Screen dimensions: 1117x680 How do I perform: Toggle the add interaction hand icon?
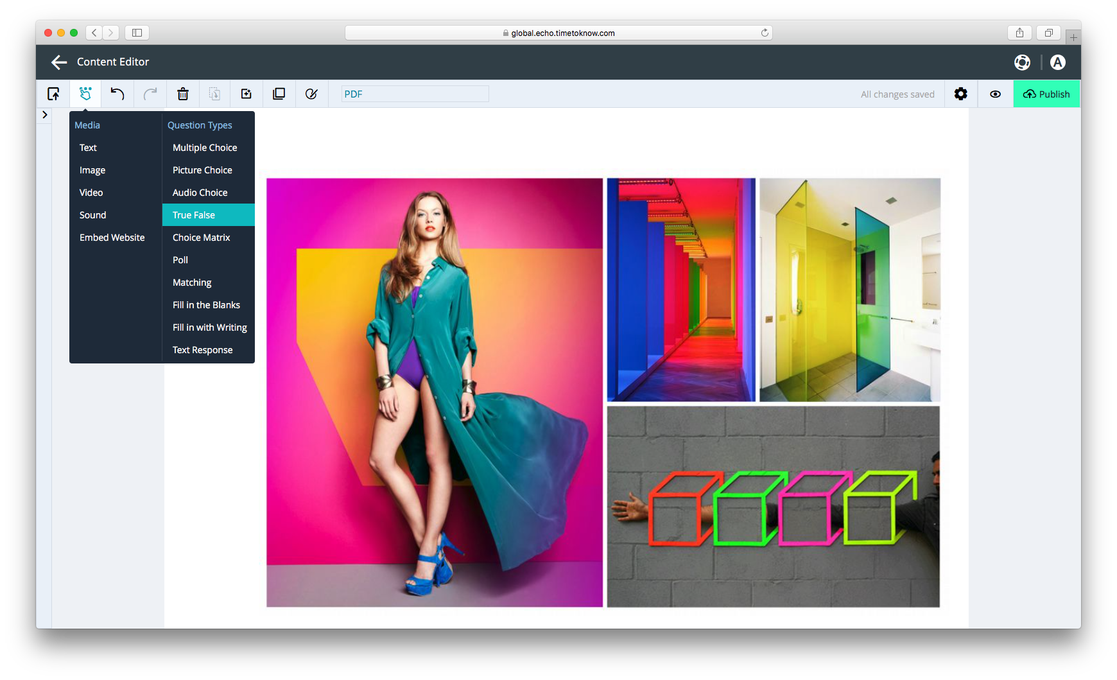pos(85,94)
